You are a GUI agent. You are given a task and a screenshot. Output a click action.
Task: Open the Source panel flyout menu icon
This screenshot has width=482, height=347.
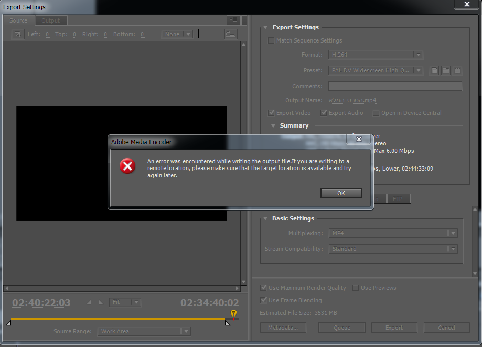(233, 20)
